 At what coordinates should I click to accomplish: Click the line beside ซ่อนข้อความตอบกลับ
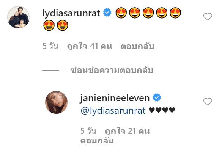coord(51,70)
